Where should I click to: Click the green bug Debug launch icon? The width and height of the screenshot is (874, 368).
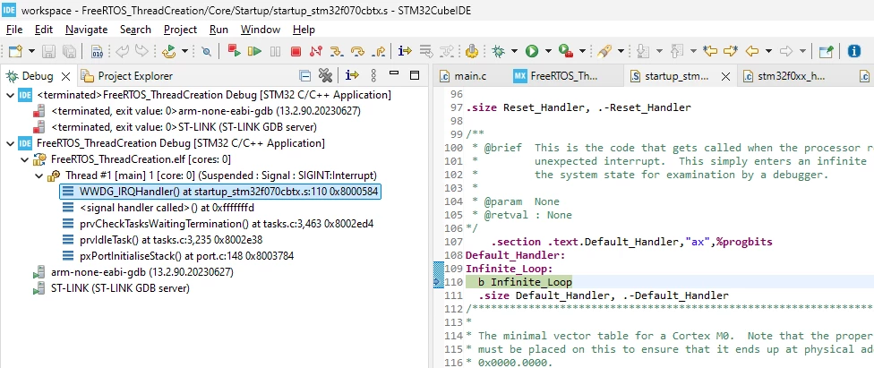pyautogui.click(x=498, y=51)
